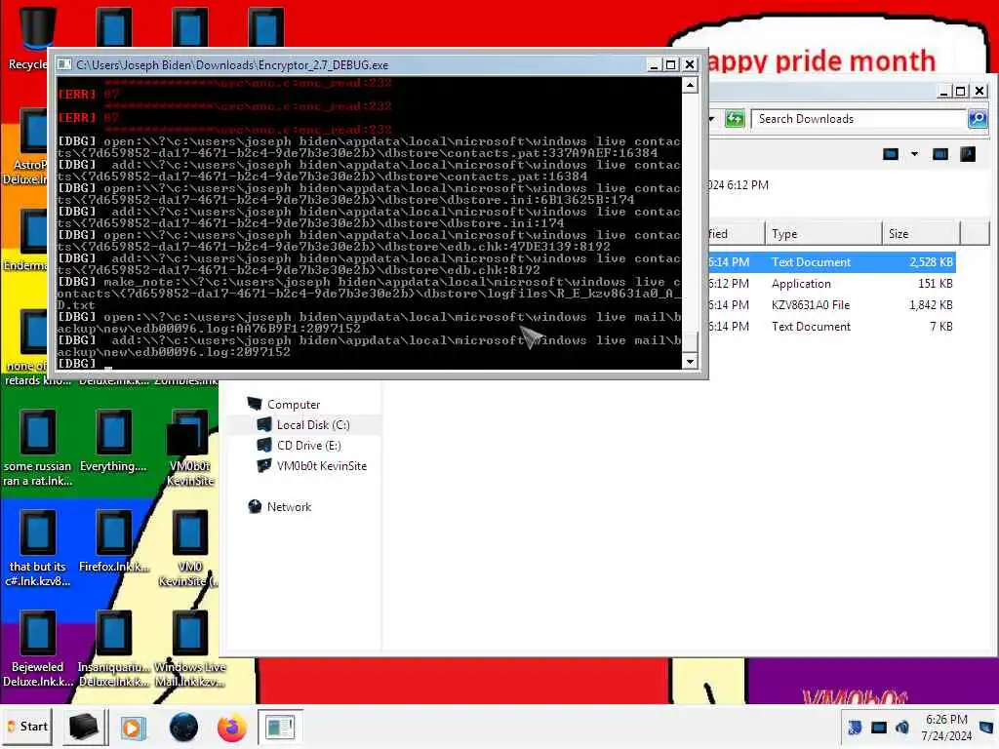Click the 151 KB size cell
Screen dimensions: 999x749
pyautogui.click(x=936, y=284)
